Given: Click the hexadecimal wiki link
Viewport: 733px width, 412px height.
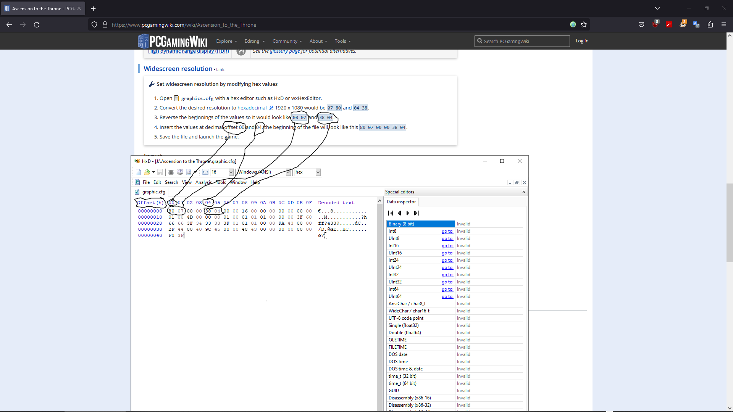Looking at the screenshot, I should click(x=252, y=108).
